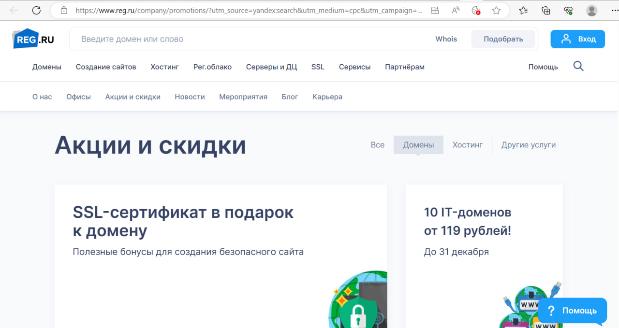Open Edge Collections from the toolbar icon
The height and width of the screenshot is (328, 619).
[546, 10]
